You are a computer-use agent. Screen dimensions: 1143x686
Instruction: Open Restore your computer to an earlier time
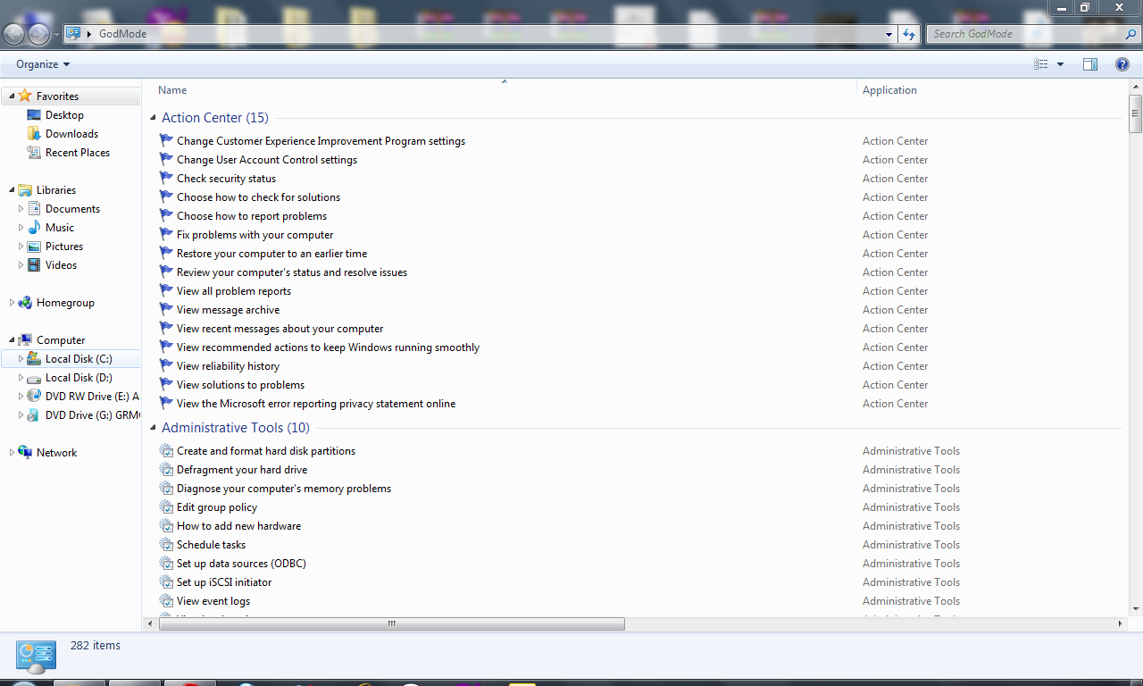pos(271,254)
